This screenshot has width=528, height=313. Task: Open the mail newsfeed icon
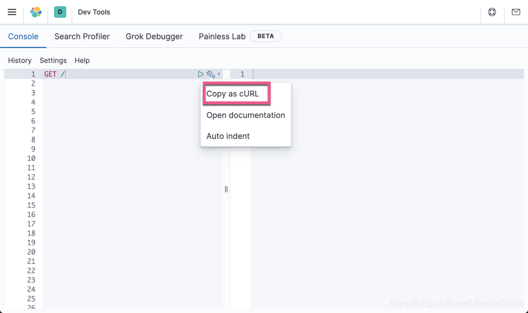(x=516, y=12)
